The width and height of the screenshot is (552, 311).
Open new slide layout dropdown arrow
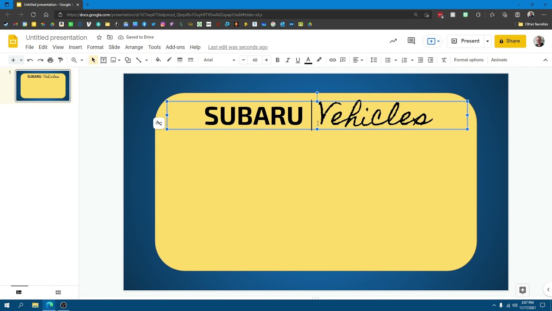pyautogui.click(x=21, y=60)
